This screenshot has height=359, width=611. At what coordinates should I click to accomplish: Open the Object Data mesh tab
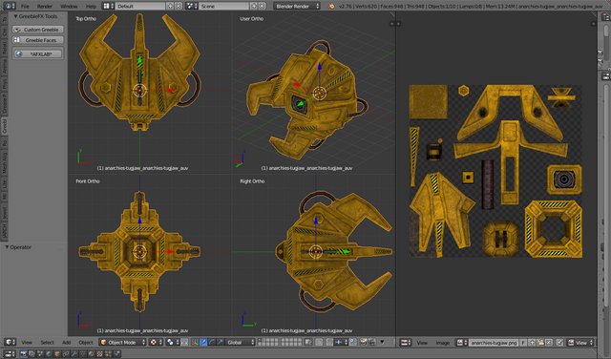click(x=83, y=354)
